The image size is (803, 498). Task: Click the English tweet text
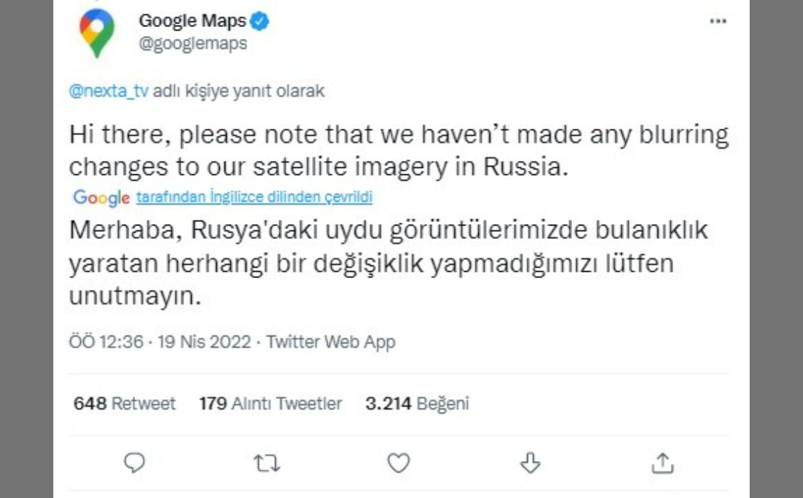coord(398,150)
